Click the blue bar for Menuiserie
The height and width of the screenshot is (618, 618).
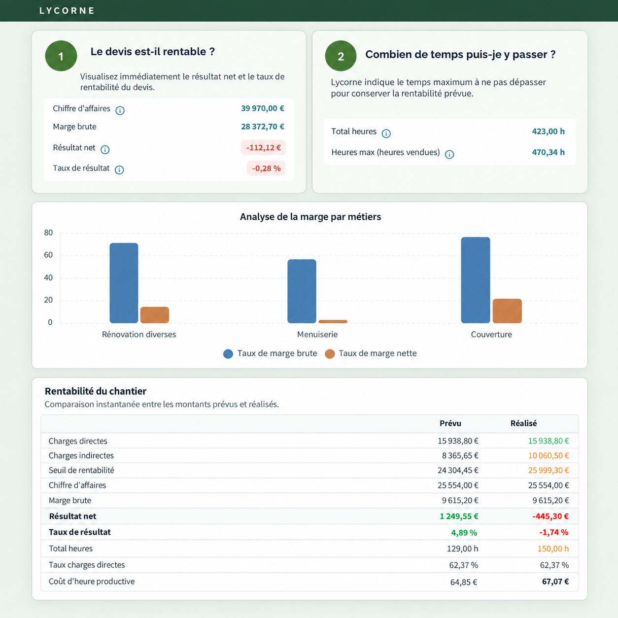tap(302, 291)
